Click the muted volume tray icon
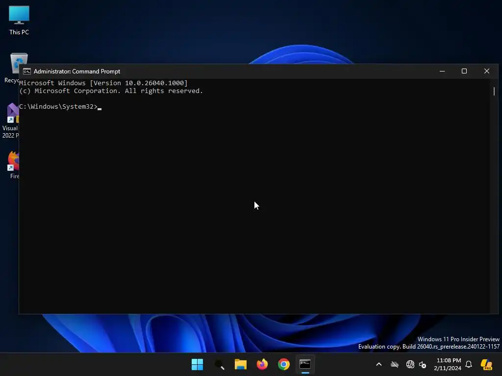This screenshot has width=502, height=376. tap(423, 364)
